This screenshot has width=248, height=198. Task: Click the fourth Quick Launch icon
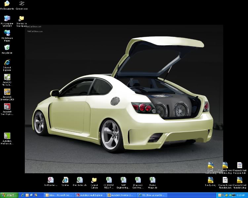(x=36, y=195)
